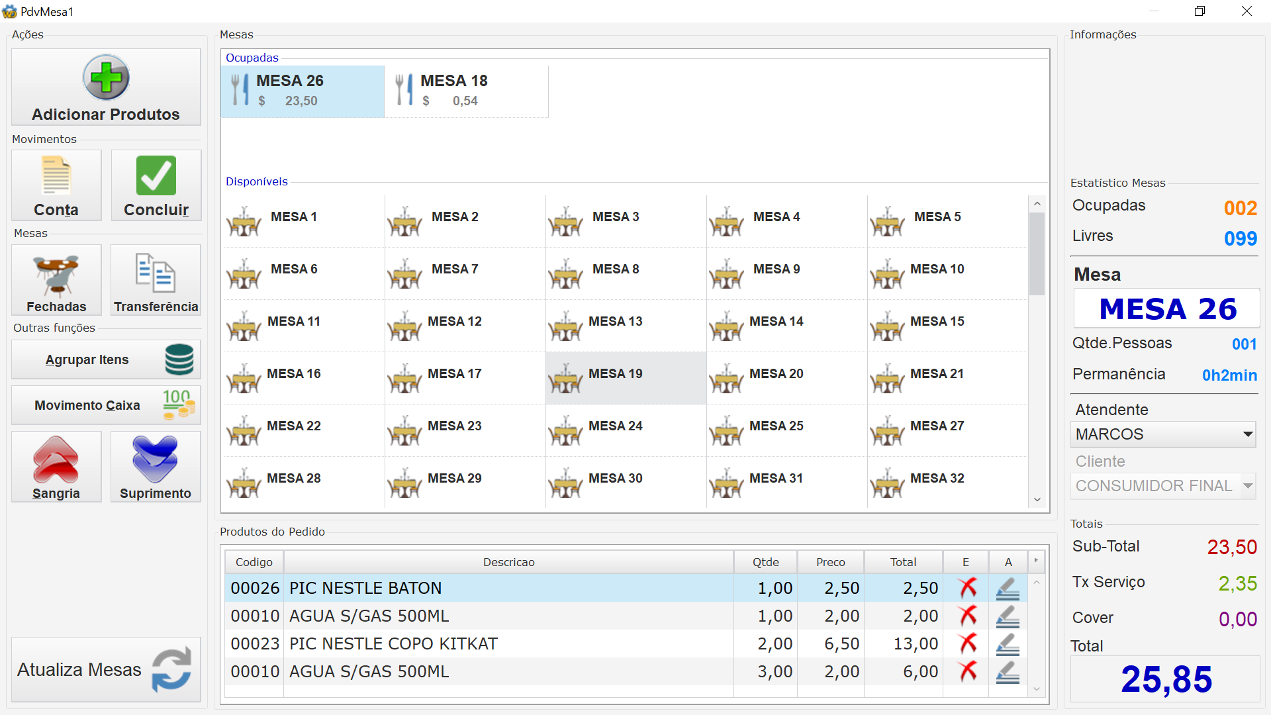The height and width of the screenshot is (715, 1271).
Task: Open the Conta bill document icon
Action: [x=56, y=176]
